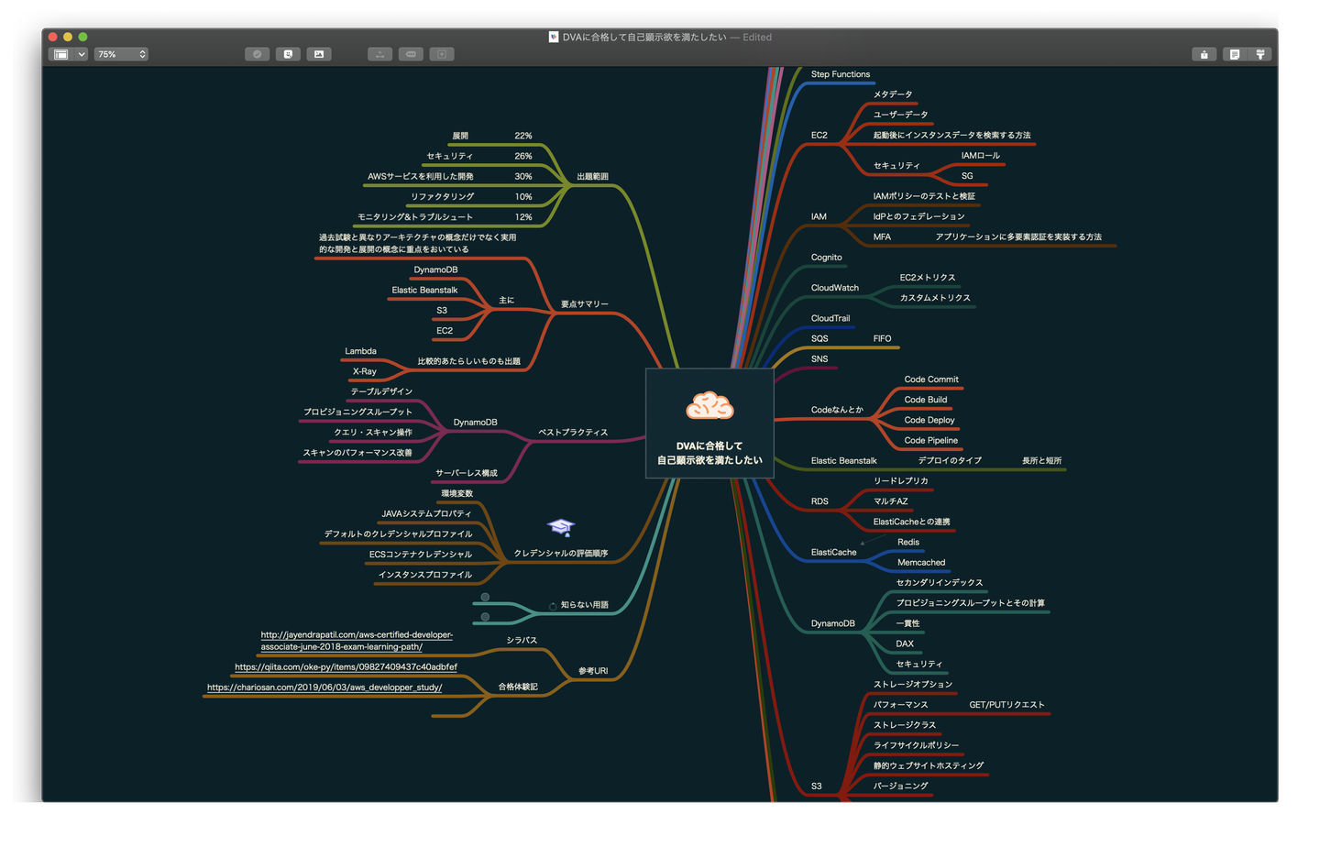Click the add connection toolbar icon
1320x858 pixels.
[379, 54]
